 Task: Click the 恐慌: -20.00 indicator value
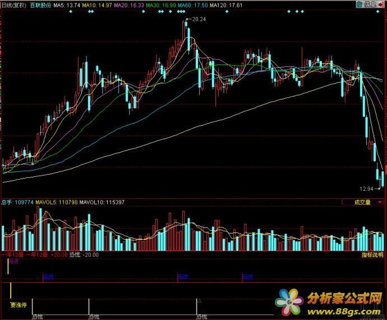click(x=84, y=255)
